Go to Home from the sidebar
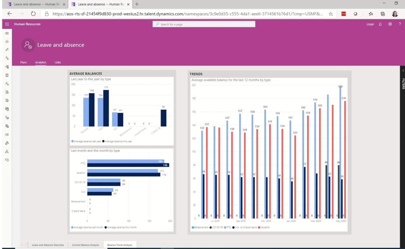The width and height of the screenshot is (405, 249). pos(7,41)
